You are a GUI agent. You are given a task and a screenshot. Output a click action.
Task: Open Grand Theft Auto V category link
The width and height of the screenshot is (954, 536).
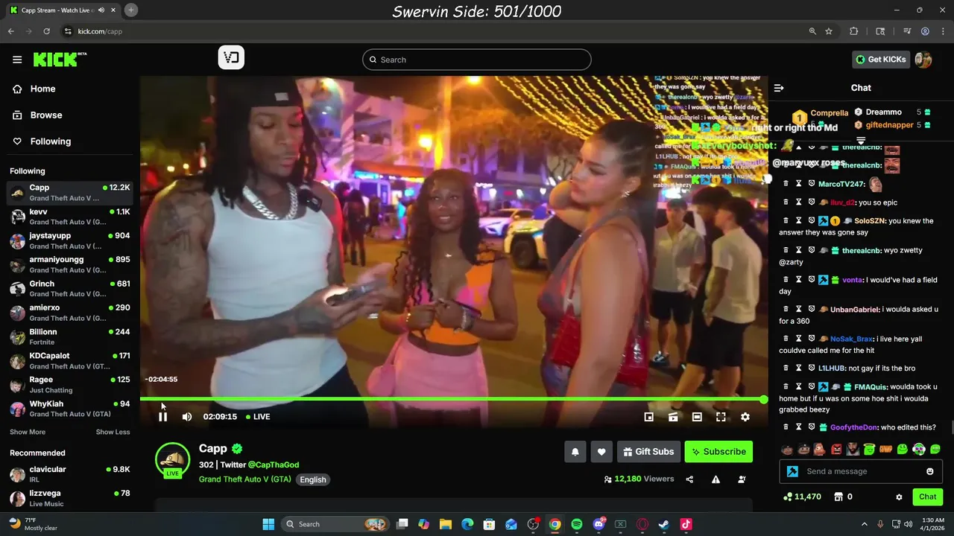[x=244, y=479]
